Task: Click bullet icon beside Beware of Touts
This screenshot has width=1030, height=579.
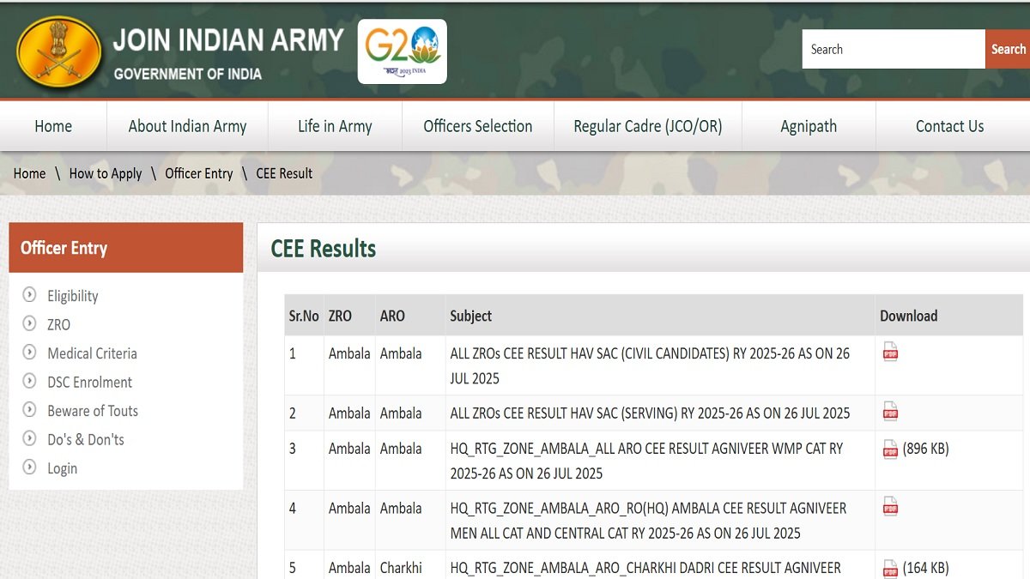Action: (30, 410)
